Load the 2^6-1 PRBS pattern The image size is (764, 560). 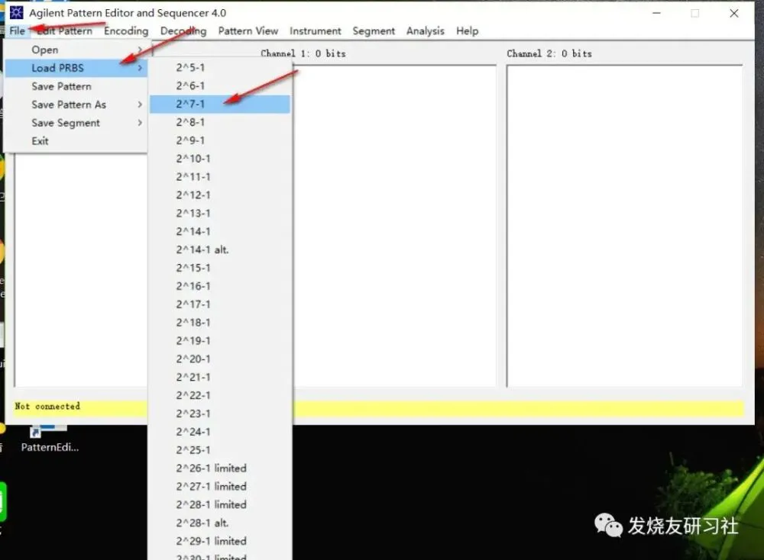(x=220, y=85)
